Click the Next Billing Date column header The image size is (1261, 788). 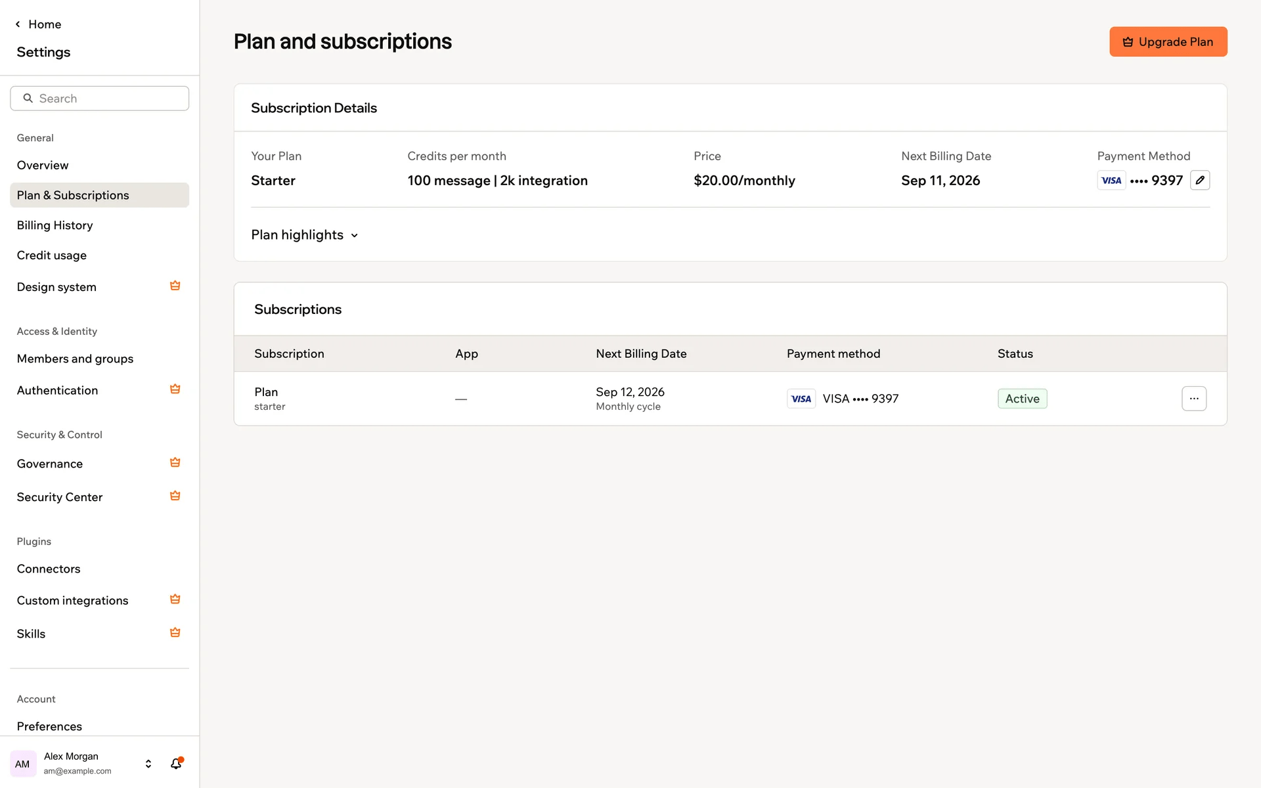pos(641,354)
